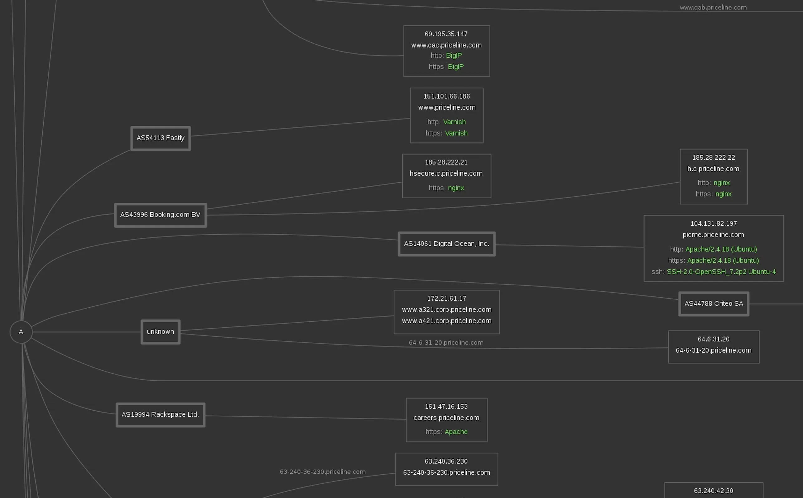Viewport: 803px width, 498px height.
Task: Select the AS14061 Digital Ocean, Inc. node
Action: coord(446,244)
